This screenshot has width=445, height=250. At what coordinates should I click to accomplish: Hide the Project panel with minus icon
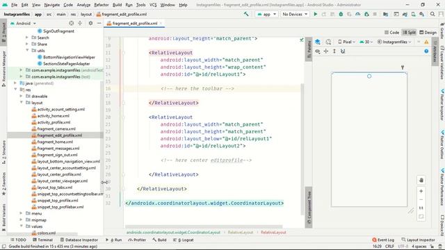point(99,23)
